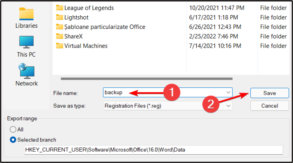Click the Save button
This screenshot has width=293, height=163.
[270, 93]
